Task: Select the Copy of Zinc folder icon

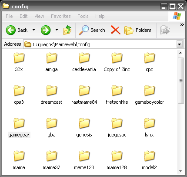Action: coord(117,58)
